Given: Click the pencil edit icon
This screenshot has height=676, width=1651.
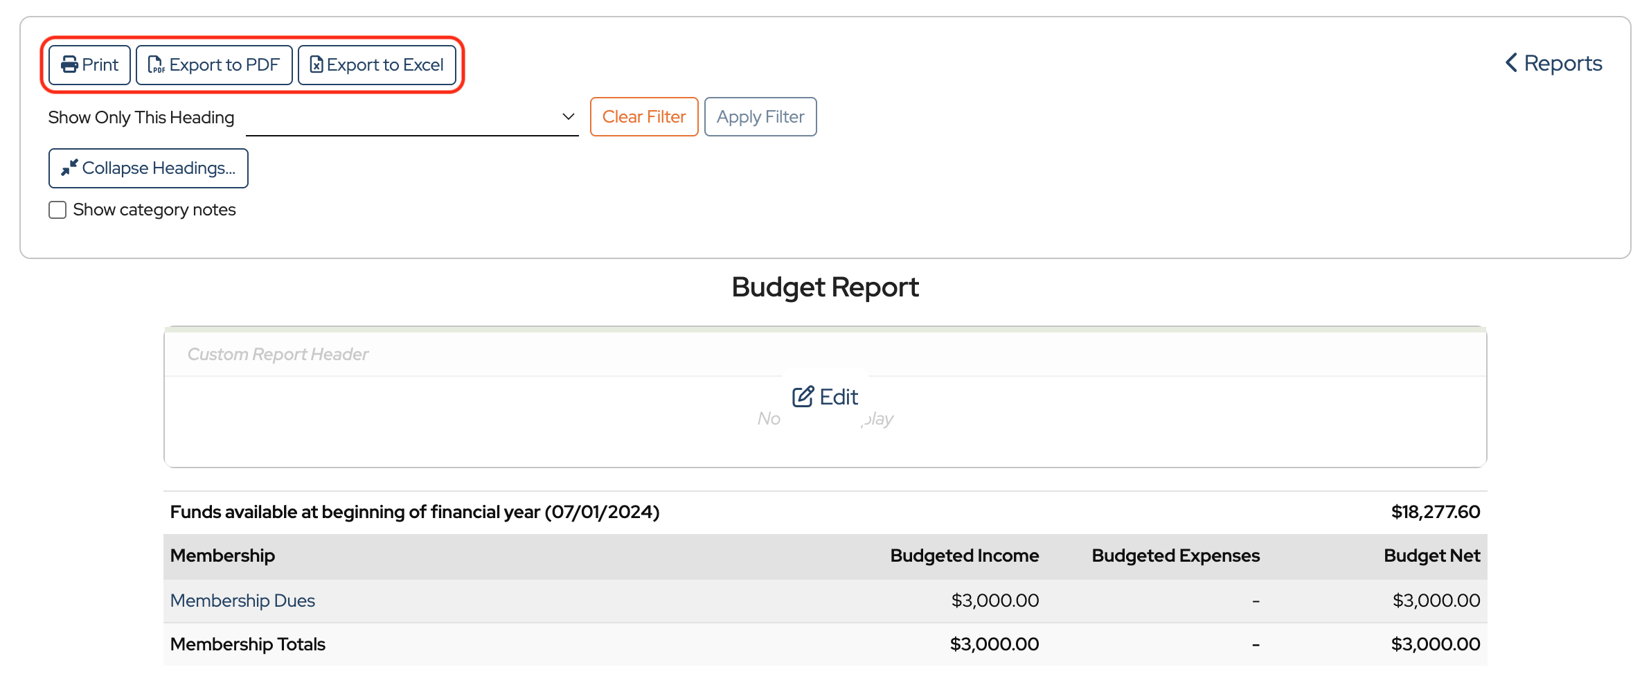Looking at the screenshot, I should coord(803,397).
